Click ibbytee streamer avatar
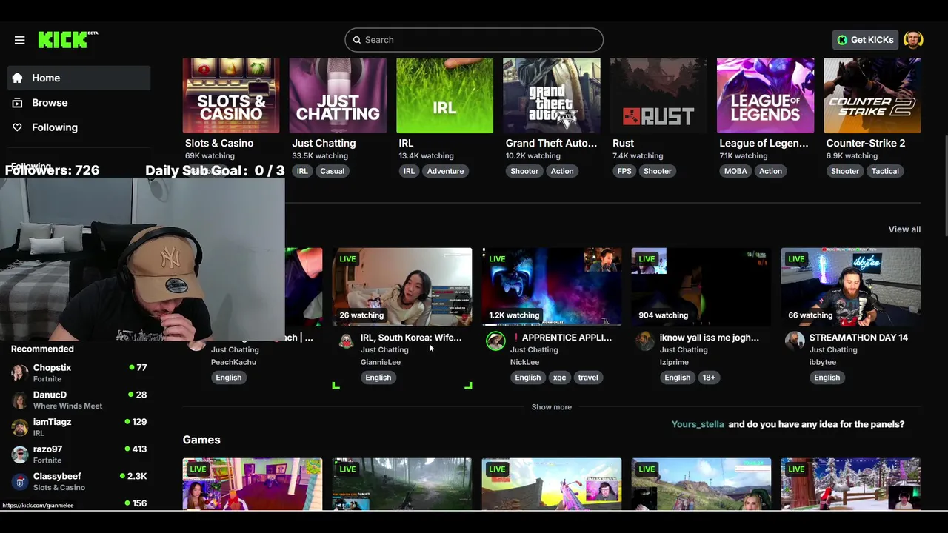 795,341
